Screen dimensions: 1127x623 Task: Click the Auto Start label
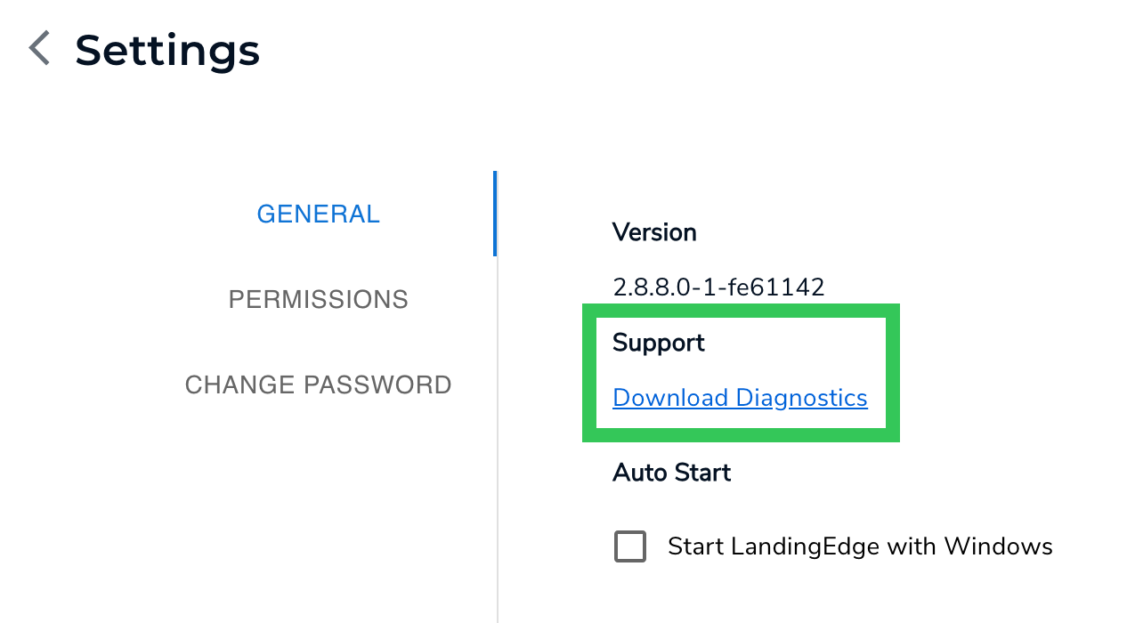(x=671, y=473)
